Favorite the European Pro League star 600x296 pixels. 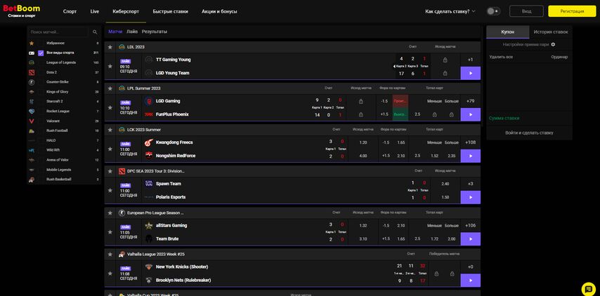(110, 213)
